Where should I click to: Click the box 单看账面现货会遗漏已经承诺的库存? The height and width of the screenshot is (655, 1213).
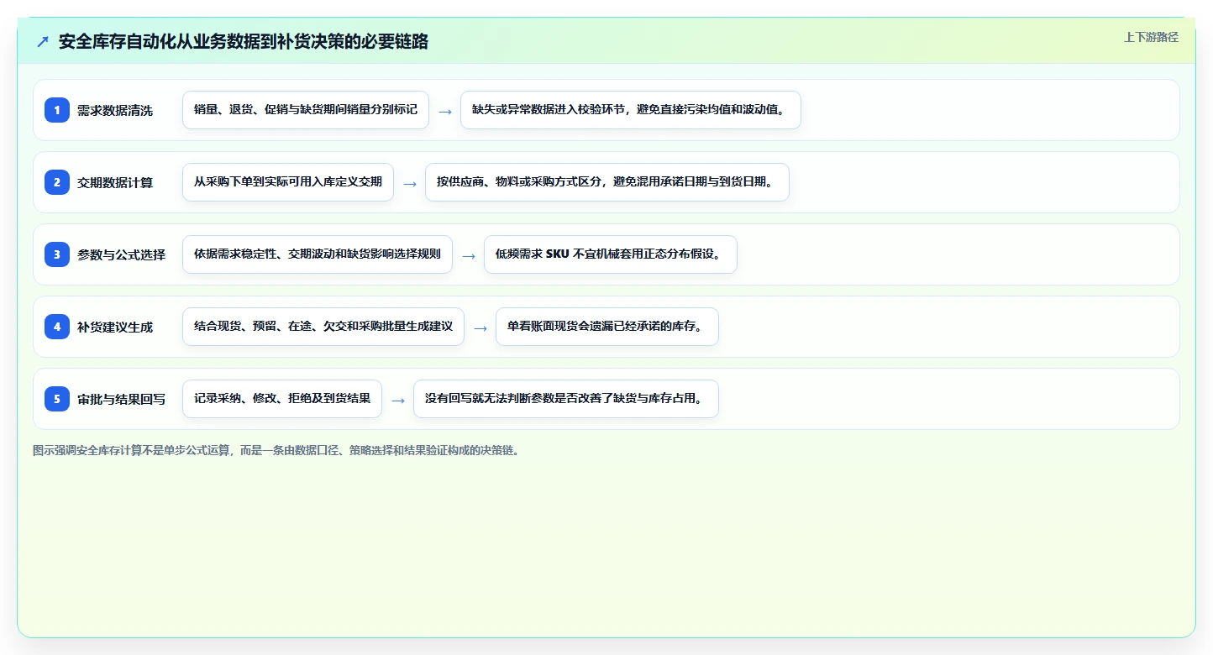point(607,327)
